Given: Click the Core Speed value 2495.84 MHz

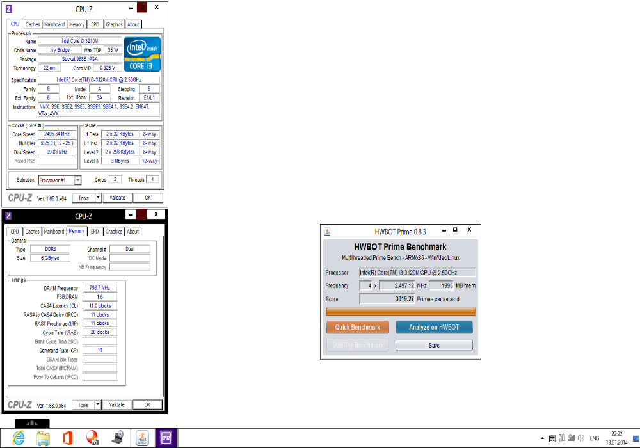Looking at the screenshot, I should click(x=57, y=134).
